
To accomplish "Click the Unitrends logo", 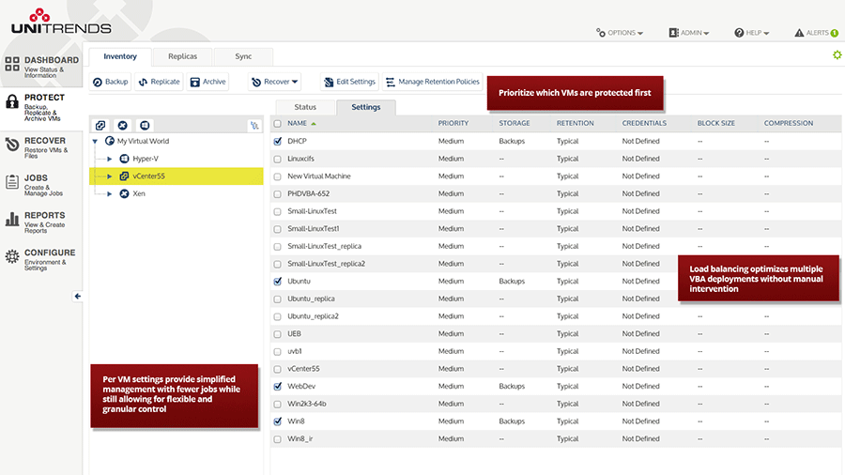I will 60,22.
